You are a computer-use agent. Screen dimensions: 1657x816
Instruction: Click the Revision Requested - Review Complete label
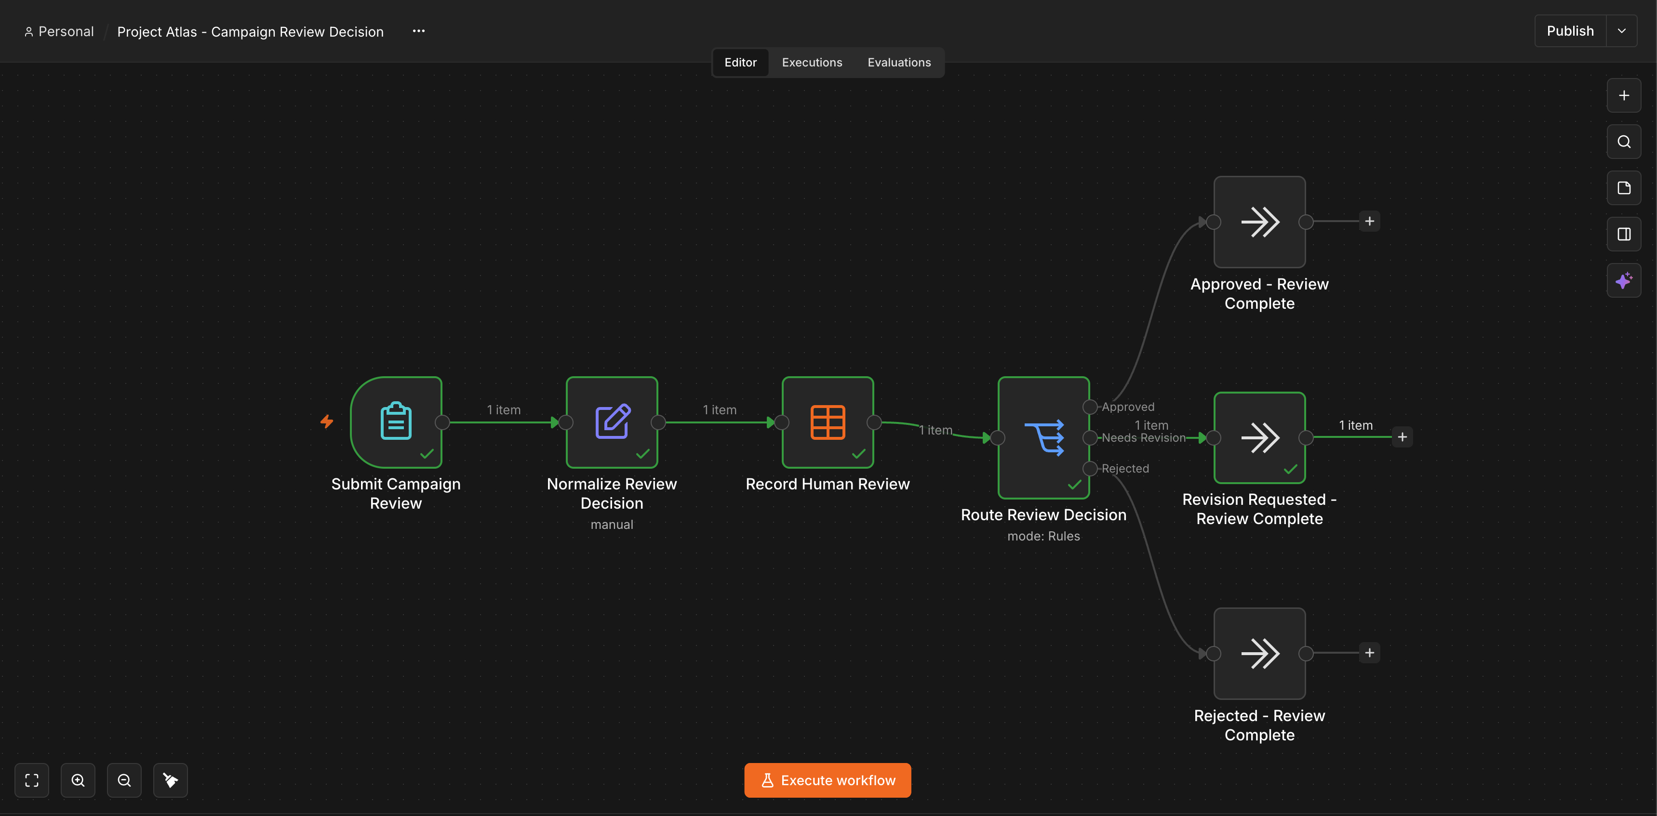pos(1259,509)
